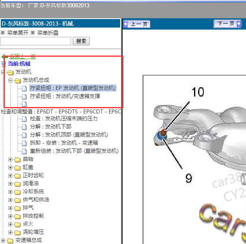Click the 排气 folder icon
This screenshot has height=244, width=246.
pyautogui.click(x=17, y=208)
